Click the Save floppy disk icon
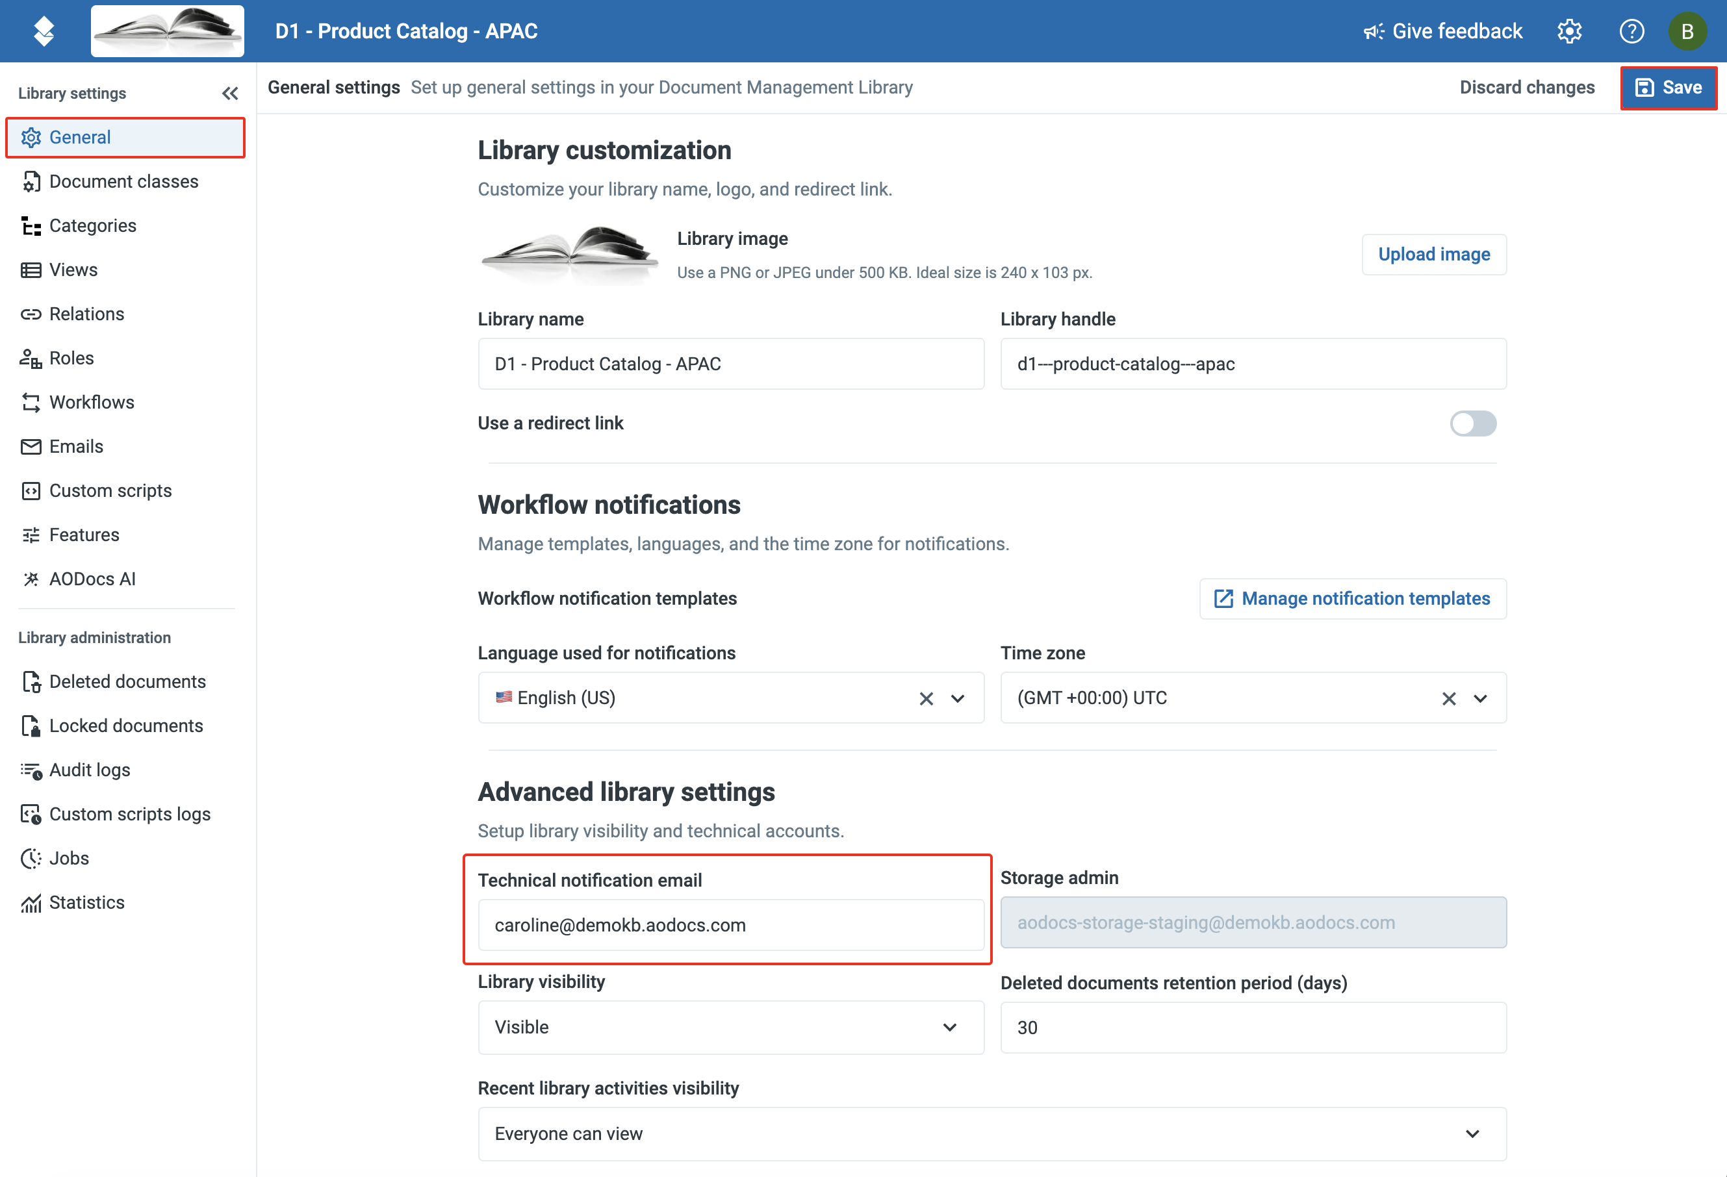 point(1645,88)
